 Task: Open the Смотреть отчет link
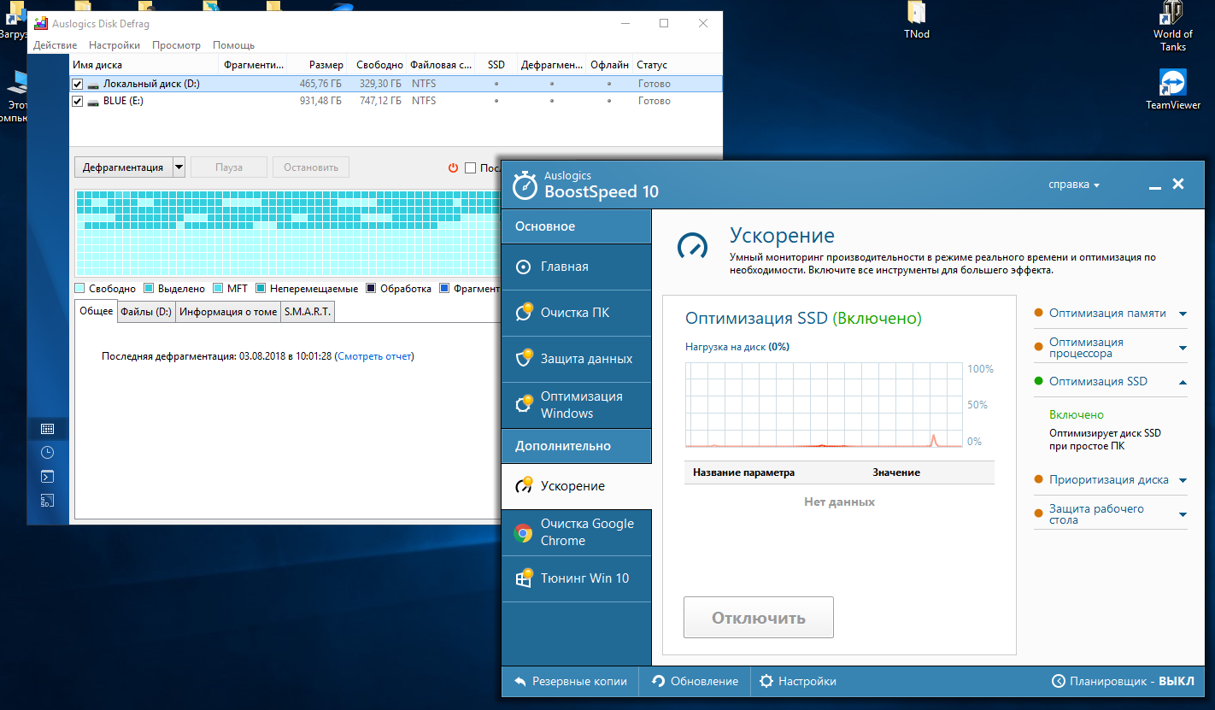tap(374, 356)
